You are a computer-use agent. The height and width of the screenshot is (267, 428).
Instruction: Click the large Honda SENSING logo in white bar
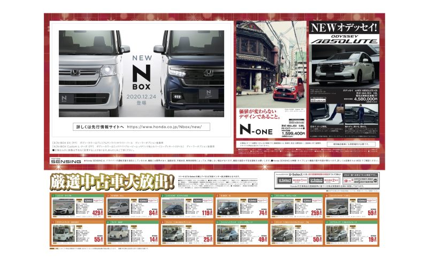(66, 161)
